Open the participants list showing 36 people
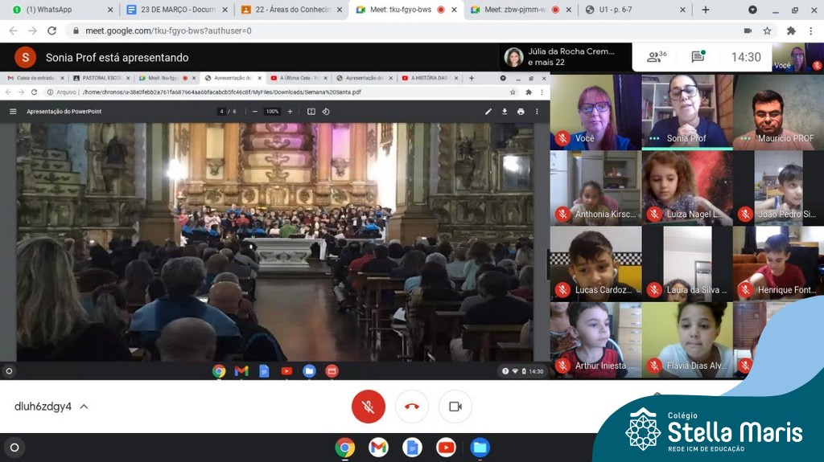 pyautogui.click(x=657, y=57)
